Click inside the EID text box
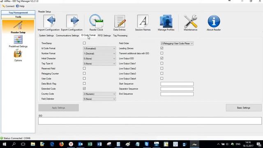This screenshot has height=148, width=263. [x=150, y=121]
